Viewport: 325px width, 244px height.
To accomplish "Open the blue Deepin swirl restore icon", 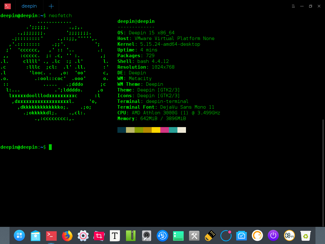I will tap(162, 235).
